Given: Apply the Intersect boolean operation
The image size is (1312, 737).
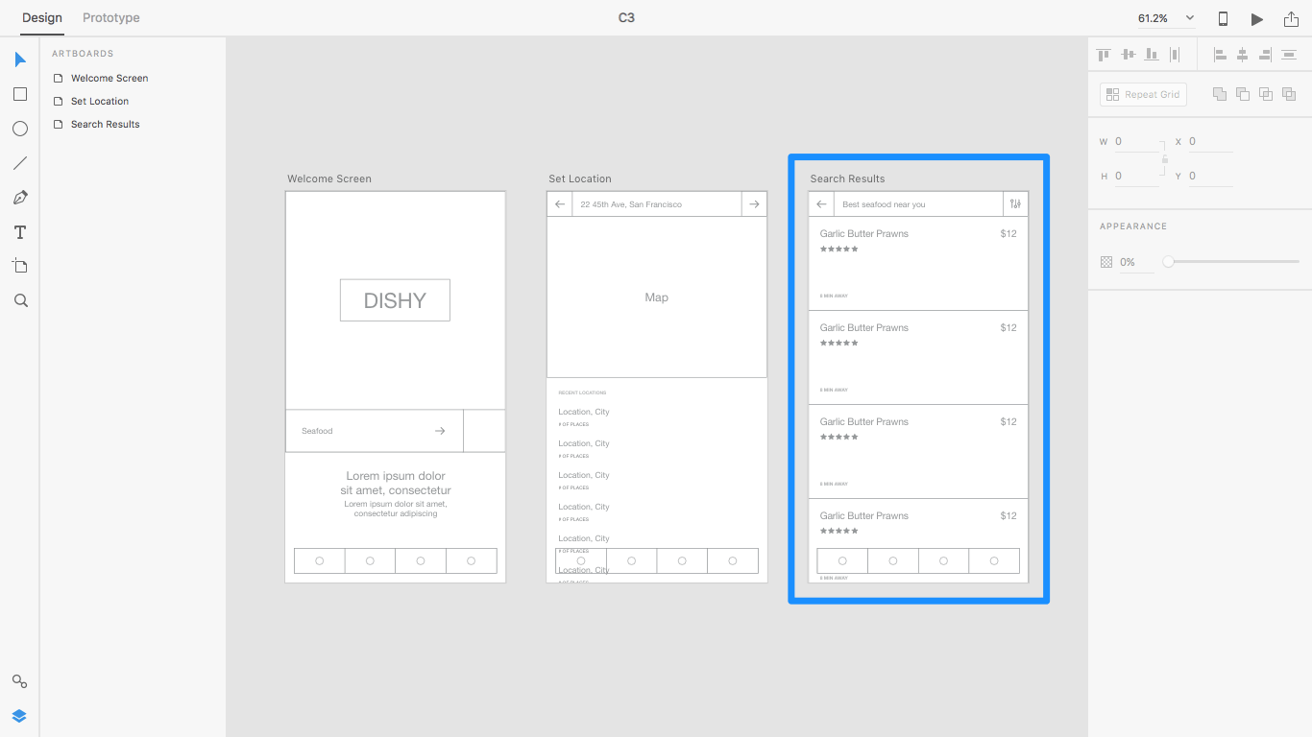Looking at the screenshot, I should 1266,94.
